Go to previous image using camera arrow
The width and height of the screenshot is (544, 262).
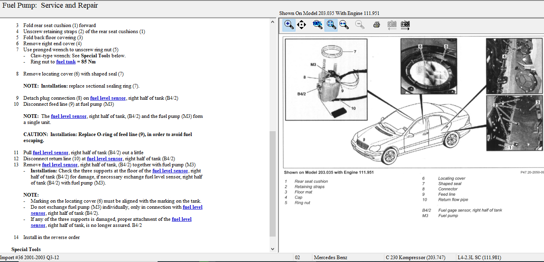point(391,25)
